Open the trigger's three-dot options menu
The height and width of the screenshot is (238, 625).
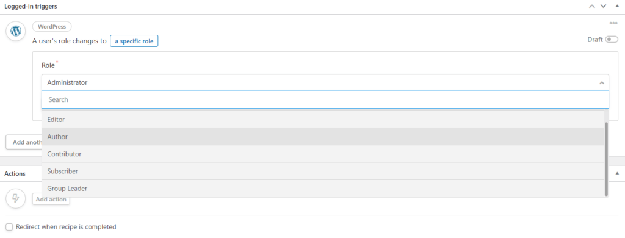coord(613,23)
